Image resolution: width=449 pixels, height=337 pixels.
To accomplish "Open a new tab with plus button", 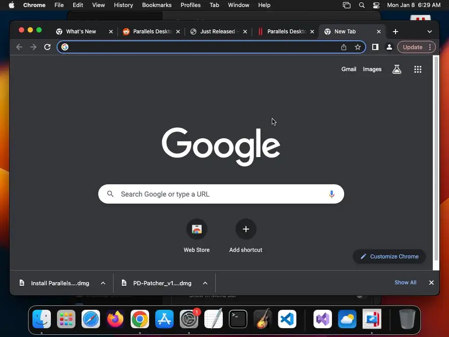I will [396, 32].
